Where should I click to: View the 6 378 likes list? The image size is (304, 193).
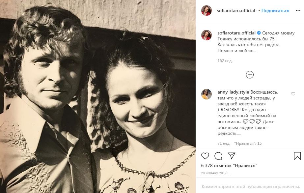click(229, 165)
